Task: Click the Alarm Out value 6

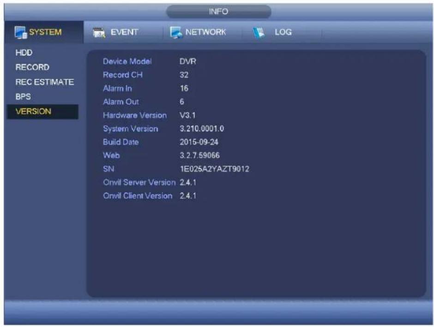Action: coord(182,102)
